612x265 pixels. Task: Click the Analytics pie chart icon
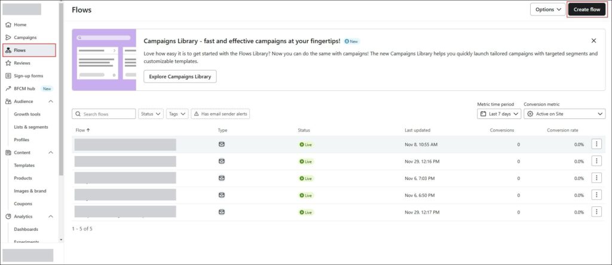pos(8,217)
